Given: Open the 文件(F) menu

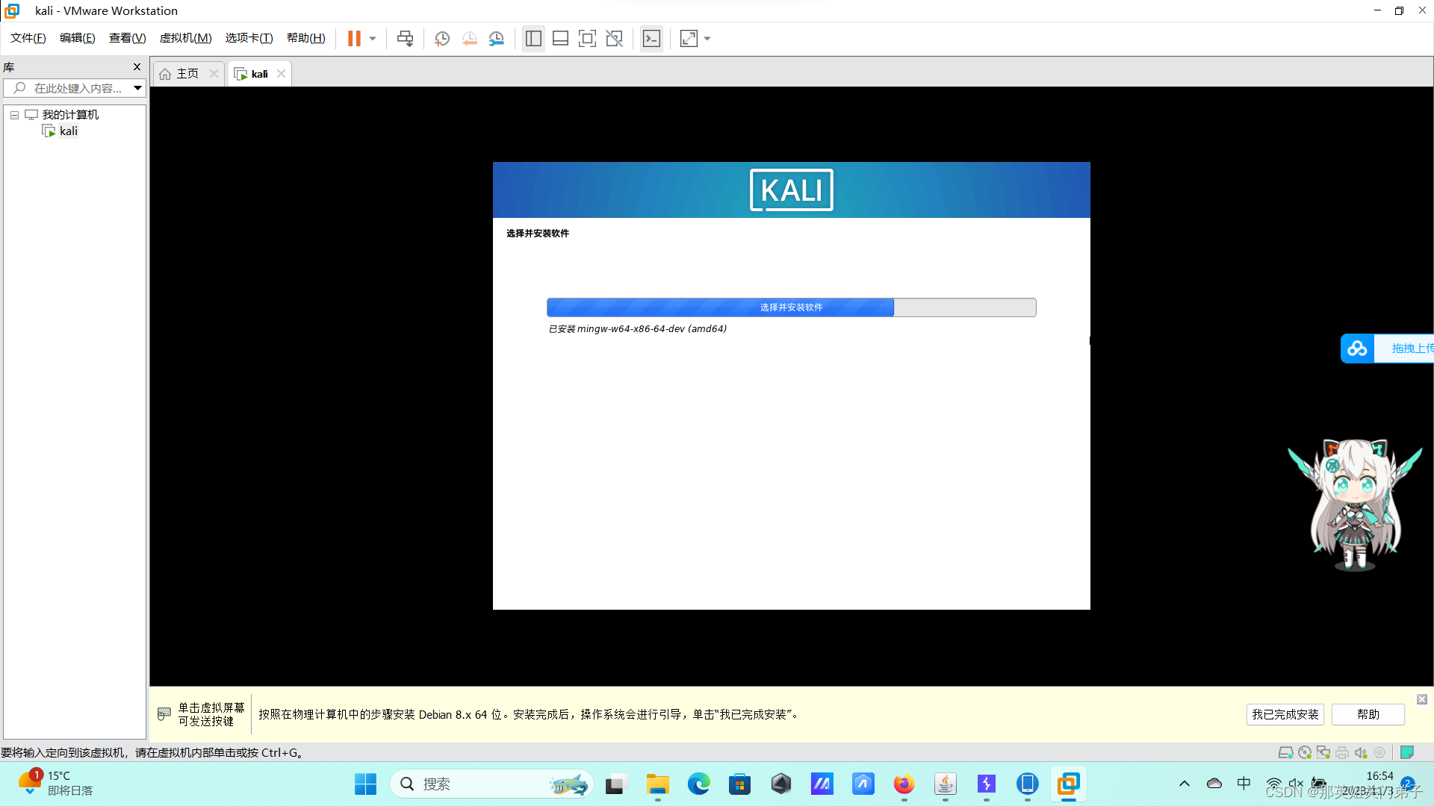Looking at the screenshot, I should (28, 38).
